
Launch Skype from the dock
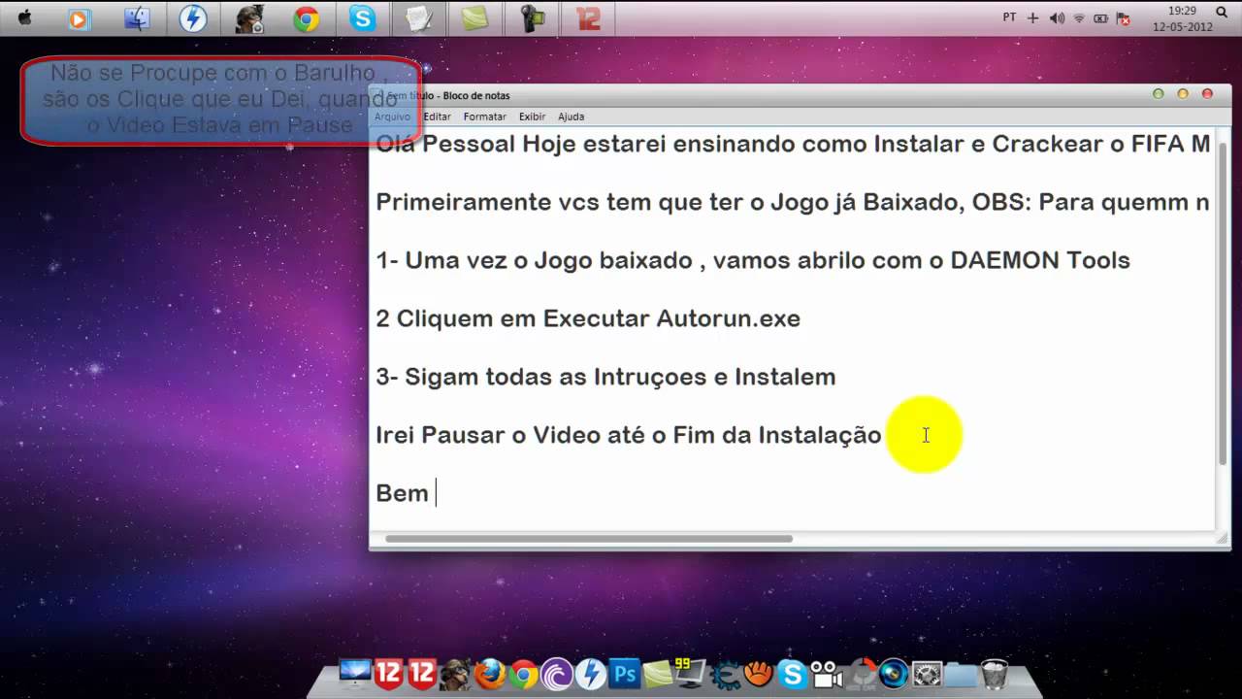pos(792,674)
